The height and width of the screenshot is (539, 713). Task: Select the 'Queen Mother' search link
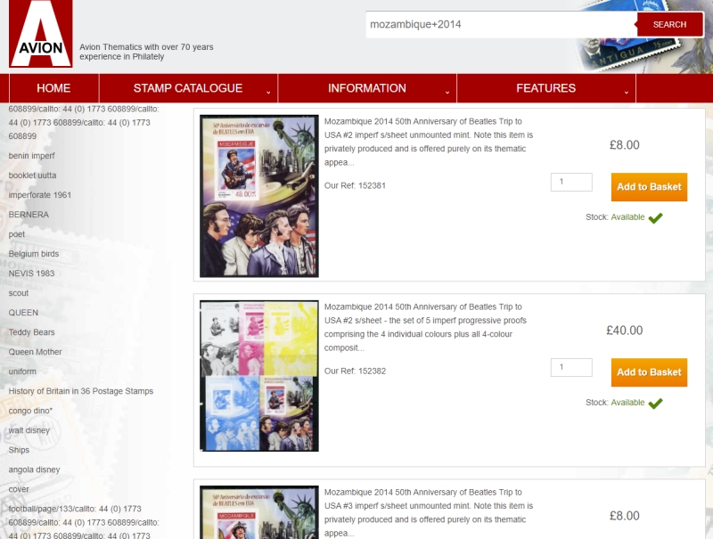35,352
